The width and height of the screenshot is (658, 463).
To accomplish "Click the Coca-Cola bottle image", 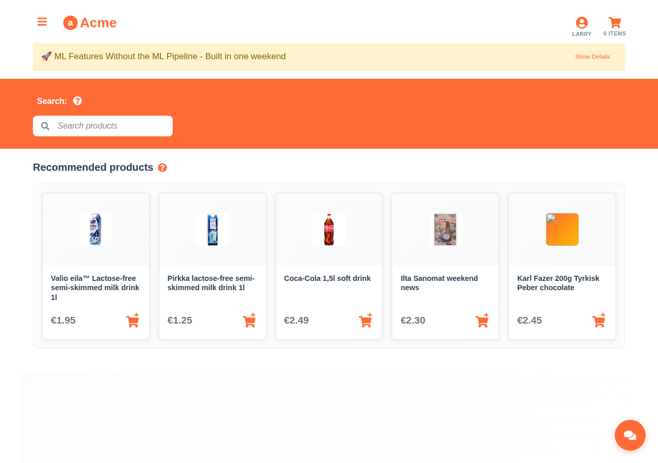I will [329, 229].
